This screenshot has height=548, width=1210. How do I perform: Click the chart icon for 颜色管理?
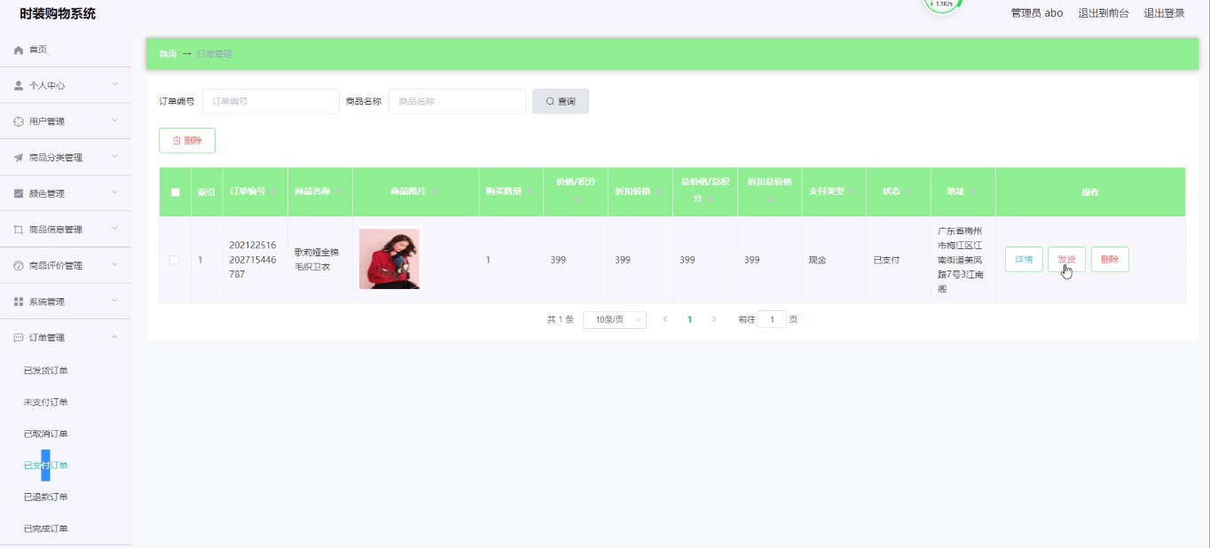[19, 193]
